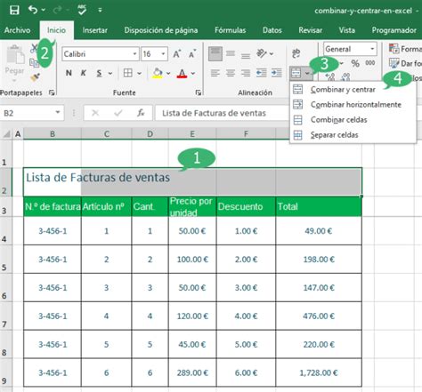This screenshot has width=422, height=392.
Task: Expand the Fuente dialog launcher
Action: 199,92
